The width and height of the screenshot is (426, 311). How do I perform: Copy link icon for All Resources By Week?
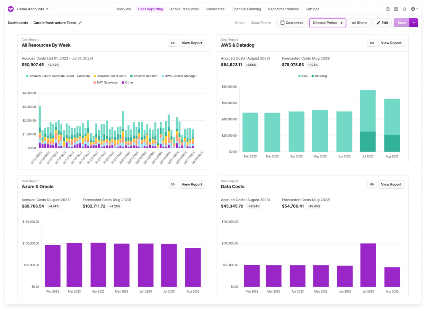172,43
